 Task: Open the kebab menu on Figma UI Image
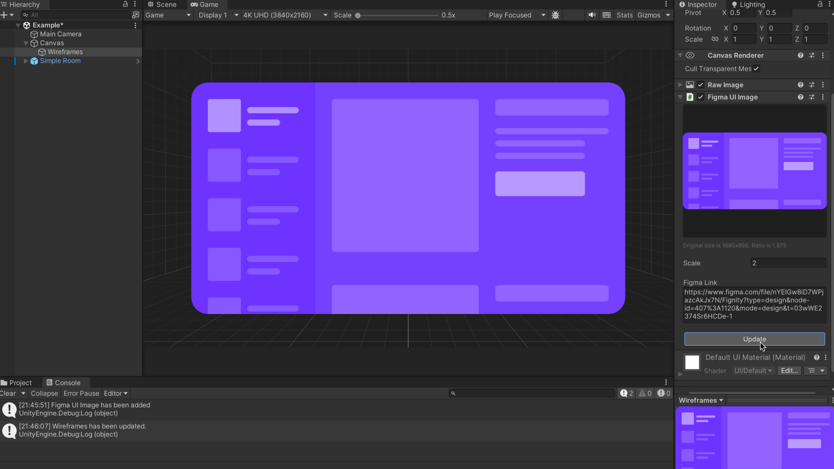pyautogui.click(x=823, y=97)
